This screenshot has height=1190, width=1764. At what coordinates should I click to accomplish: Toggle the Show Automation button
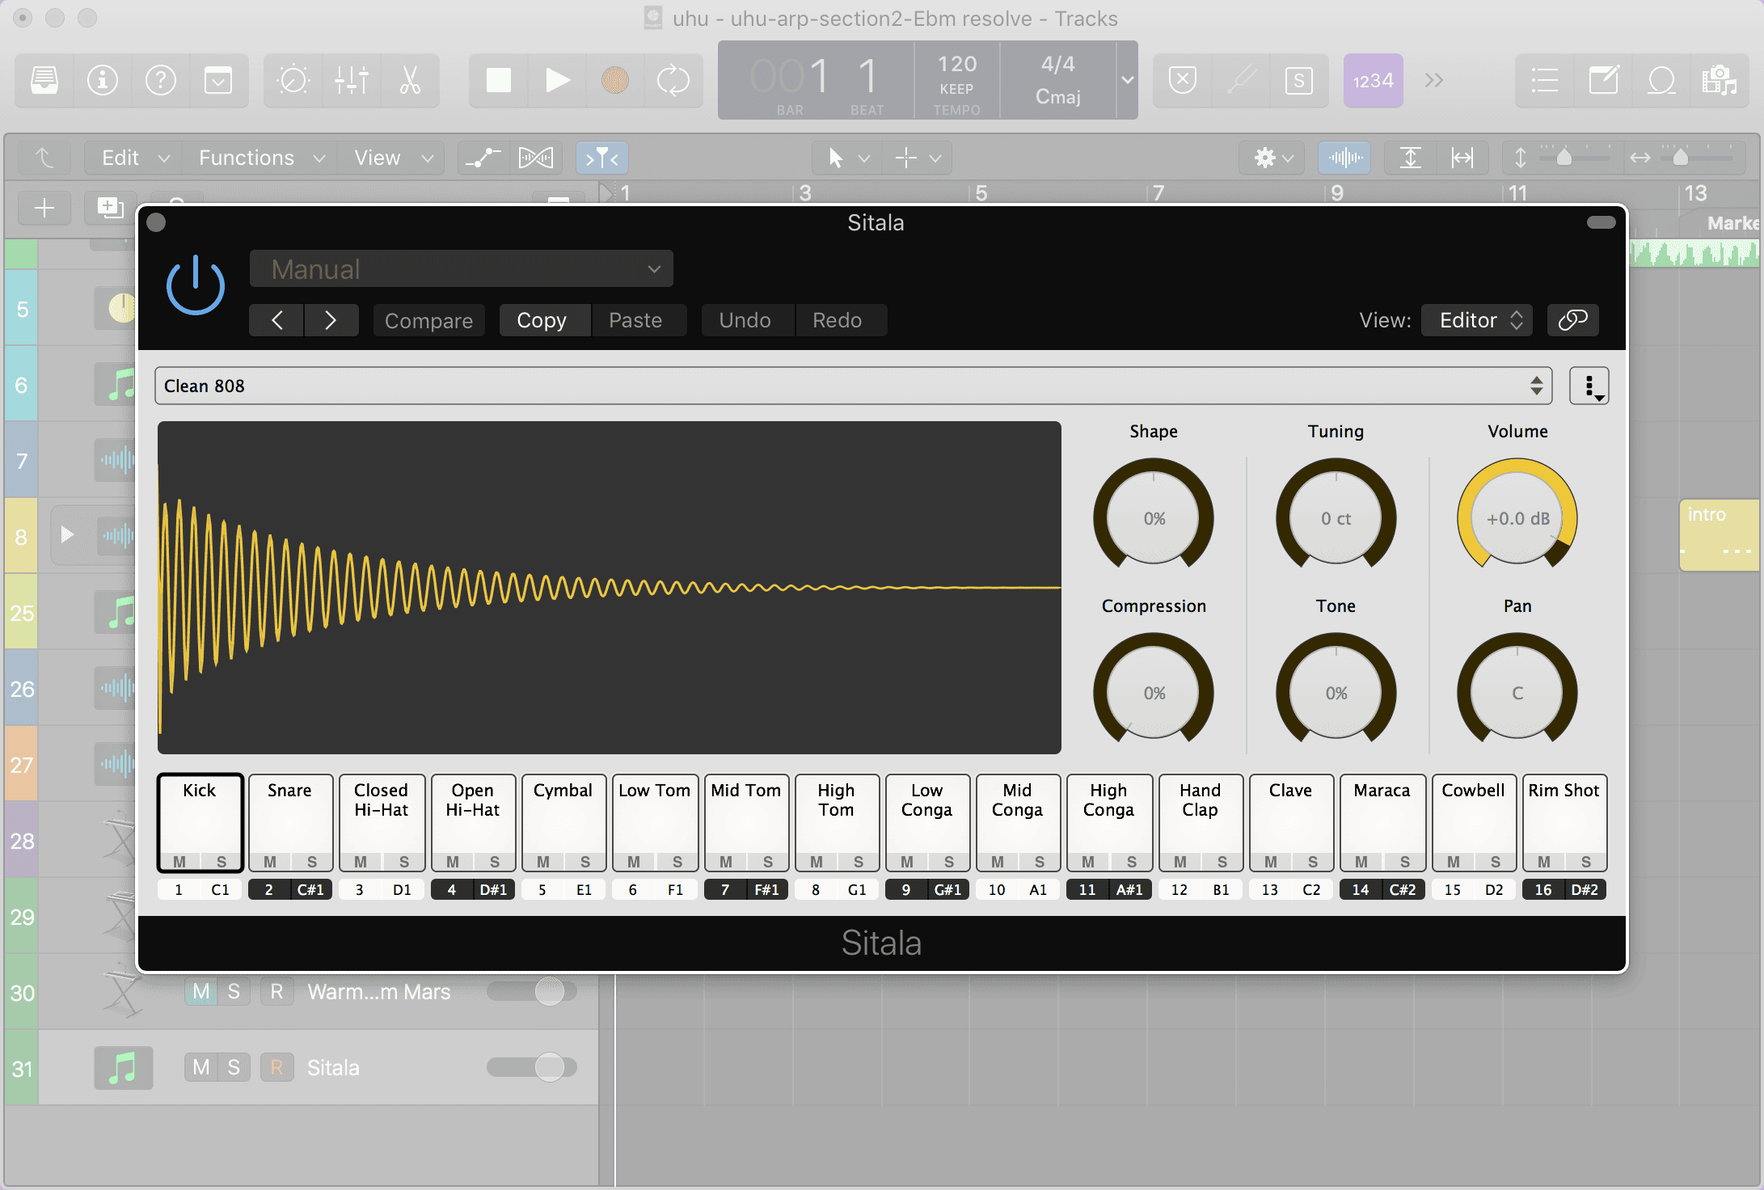pyautogui.click(x=483, y=158)
